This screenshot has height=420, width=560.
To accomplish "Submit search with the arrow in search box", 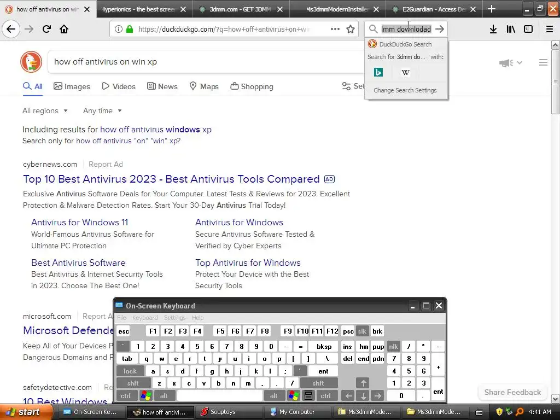I will click(x=440, y=29).
